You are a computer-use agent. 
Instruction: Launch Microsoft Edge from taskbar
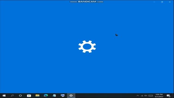tap(46, 96)
